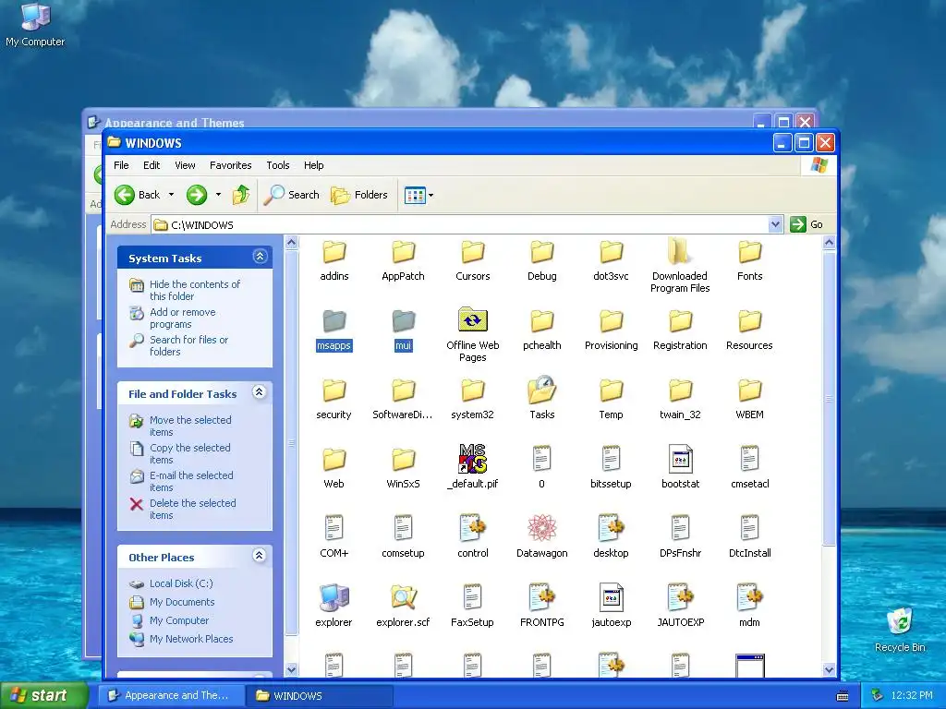Click task pane scroll down arrow
Image resolution: width=946 pixels, height=709 pixels.
[x=291, y=669]
